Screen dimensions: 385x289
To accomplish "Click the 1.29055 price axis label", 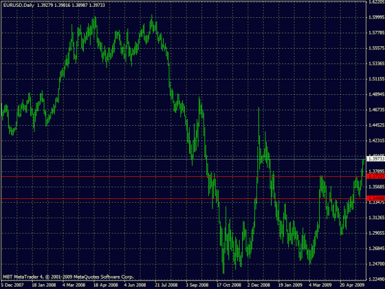I will click(376, 233).
